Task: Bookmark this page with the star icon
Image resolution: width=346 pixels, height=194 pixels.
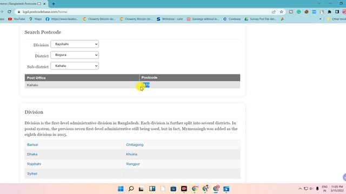Action: 281,12
